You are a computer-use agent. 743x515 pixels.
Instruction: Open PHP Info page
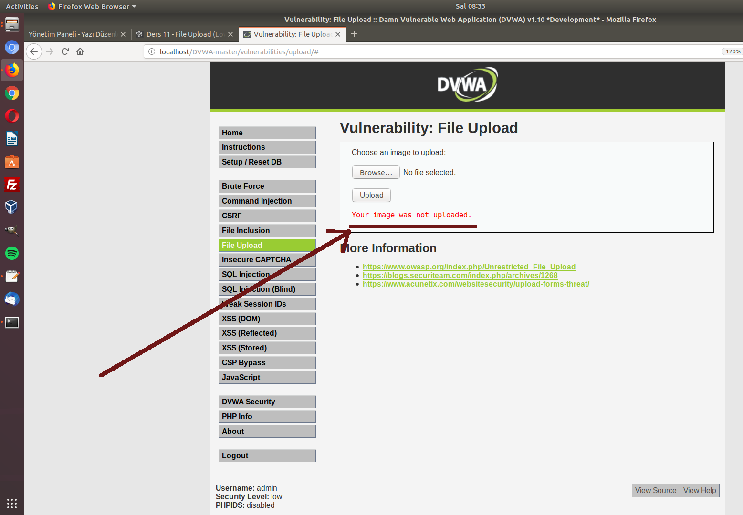pyautogui.click(x=267, y=416)
